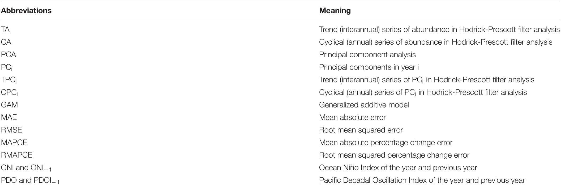Click the PCA abbreviation entry

pos(9,55)
